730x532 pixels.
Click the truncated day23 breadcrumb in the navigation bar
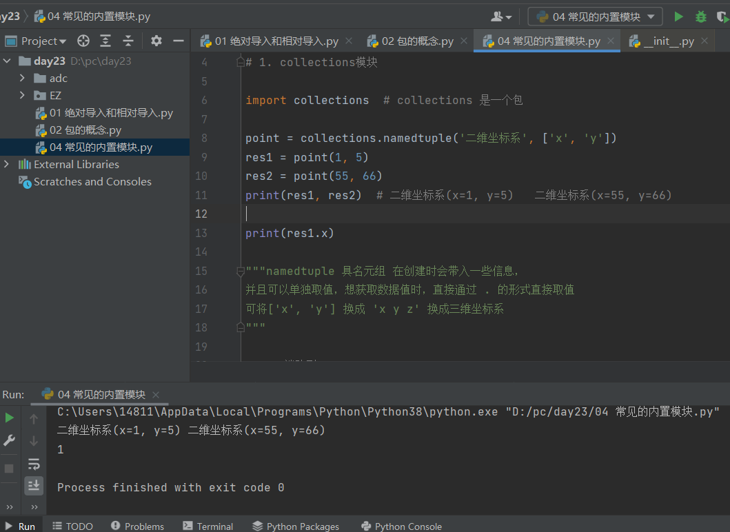click(10, 17)
